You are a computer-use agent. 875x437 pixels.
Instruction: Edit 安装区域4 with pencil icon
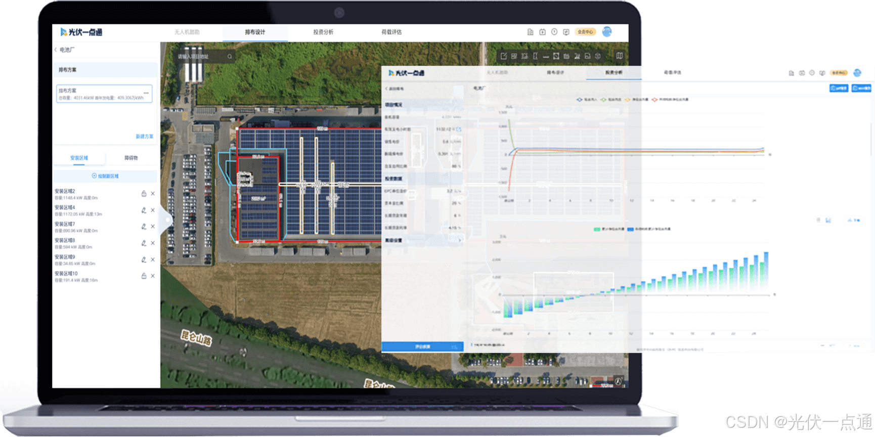tap(144, 210)
